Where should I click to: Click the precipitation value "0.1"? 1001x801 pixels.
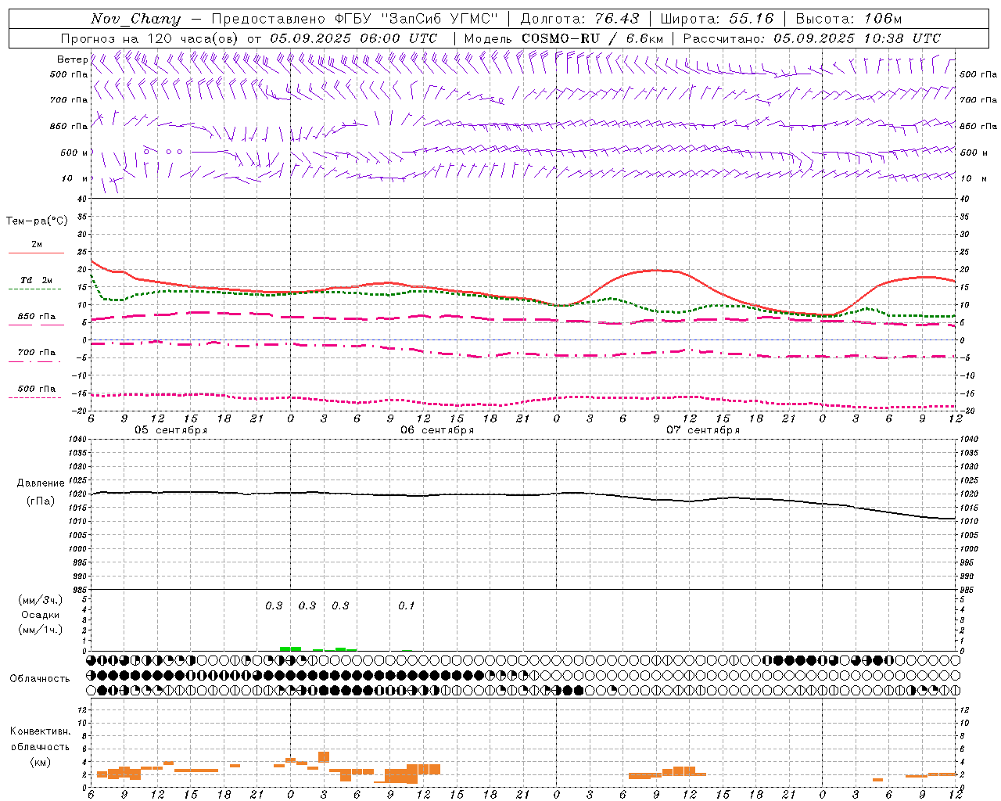click(x=407, y=605)
